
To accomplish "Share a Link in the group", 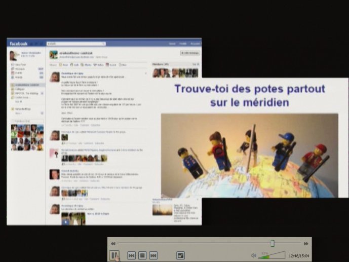I will (74, 65).
